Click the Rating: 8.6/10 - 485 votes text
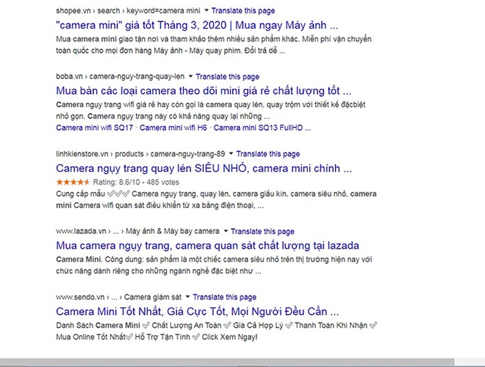This screenshot has height=367, width=485. point(136,182)
